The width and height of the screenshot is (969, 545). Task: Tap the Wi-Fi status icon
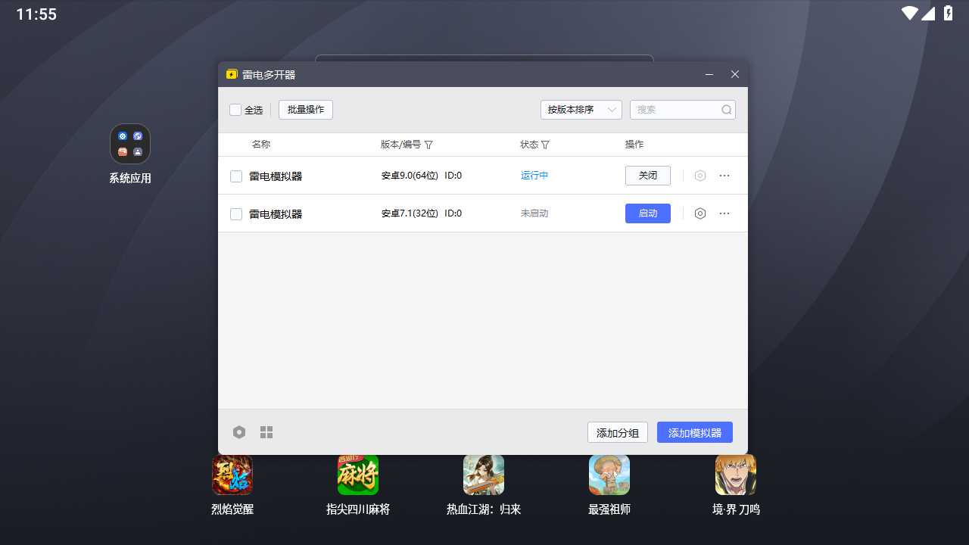(909, 13)
